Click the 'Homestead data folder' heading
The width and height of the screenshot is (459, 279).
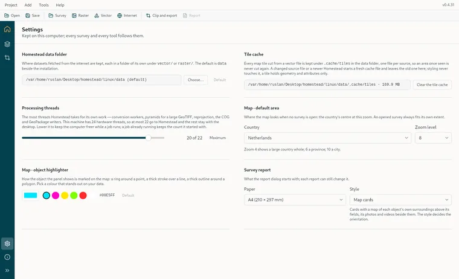(x=45, y=54)
